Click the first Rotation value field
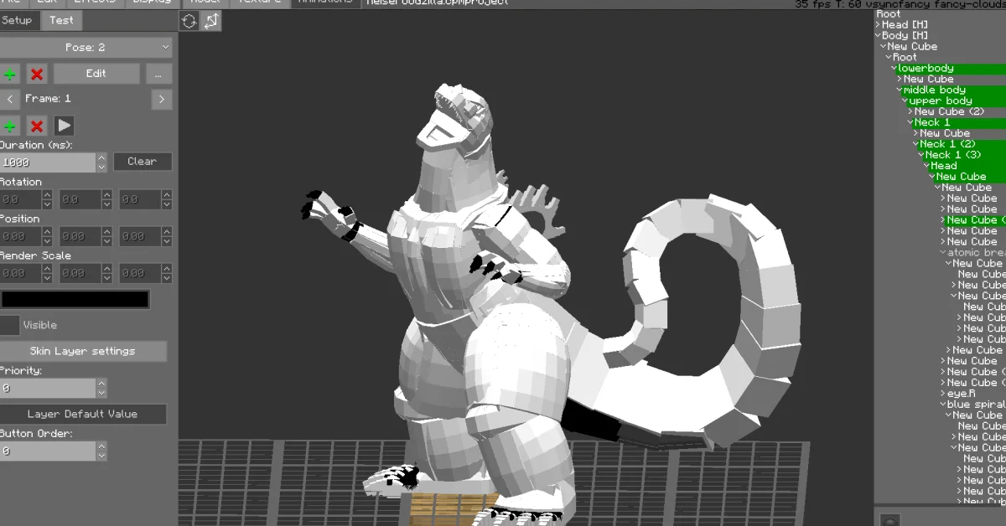1006x526 pixels. pyautogui.click(x=21, y=200)
